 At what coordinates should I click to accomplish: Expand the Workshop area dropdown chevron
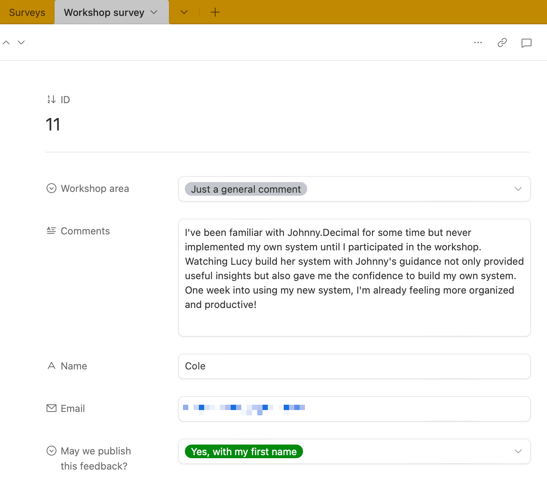point(518,189)
